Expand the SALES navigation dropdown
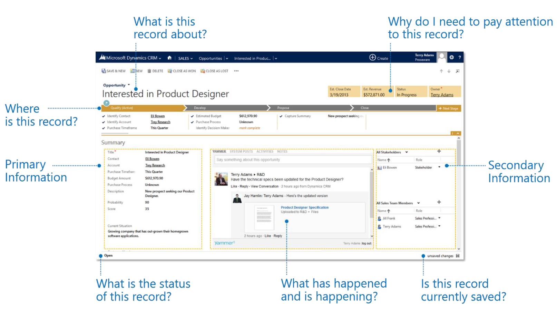The height and width of the screenshot is (320, 557). [186, 58]
